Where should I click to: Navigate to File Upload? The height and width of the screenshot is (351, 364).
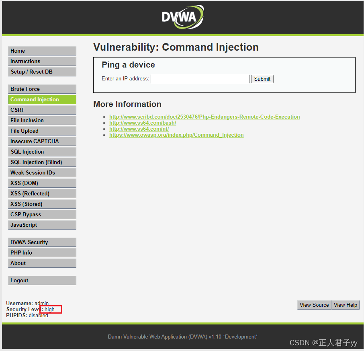[x=42, y=131]
